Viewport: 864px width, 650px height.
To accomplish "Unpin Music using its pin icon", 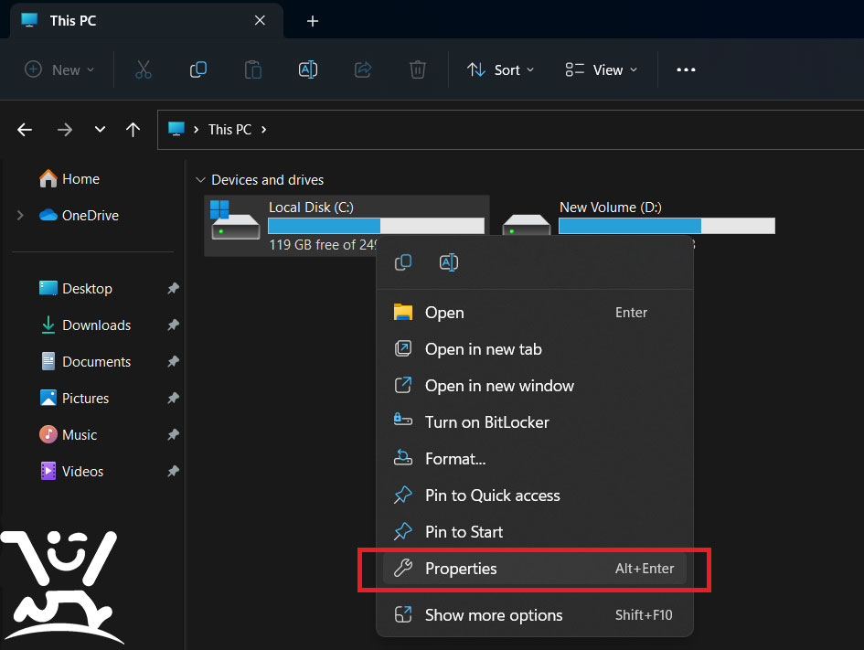I will pos(173,434).
